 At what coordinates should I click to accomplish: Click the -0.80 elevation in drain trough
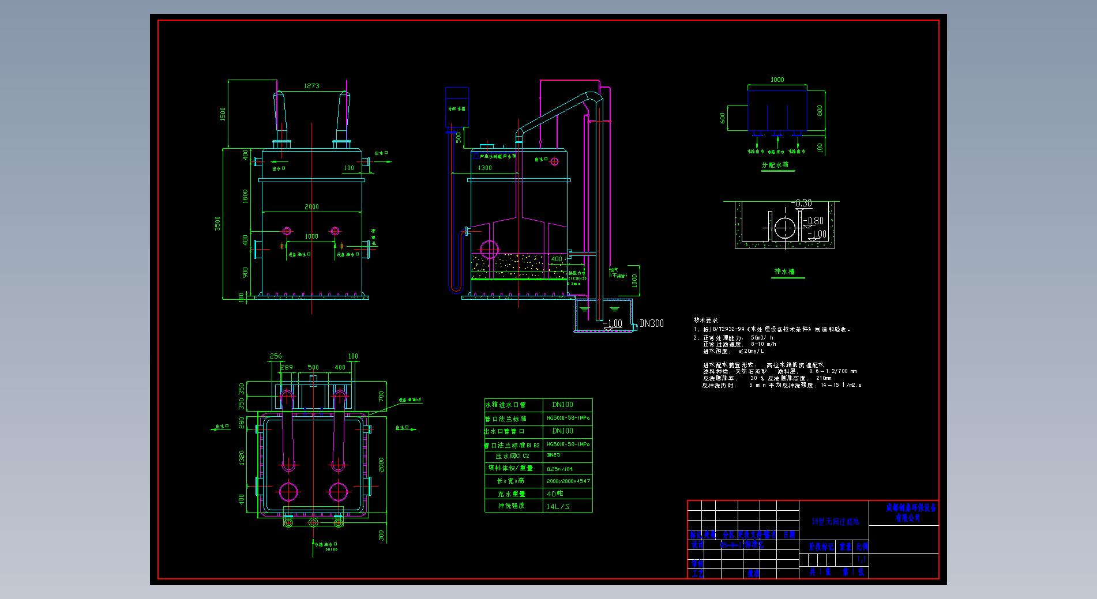coord(814,221)
